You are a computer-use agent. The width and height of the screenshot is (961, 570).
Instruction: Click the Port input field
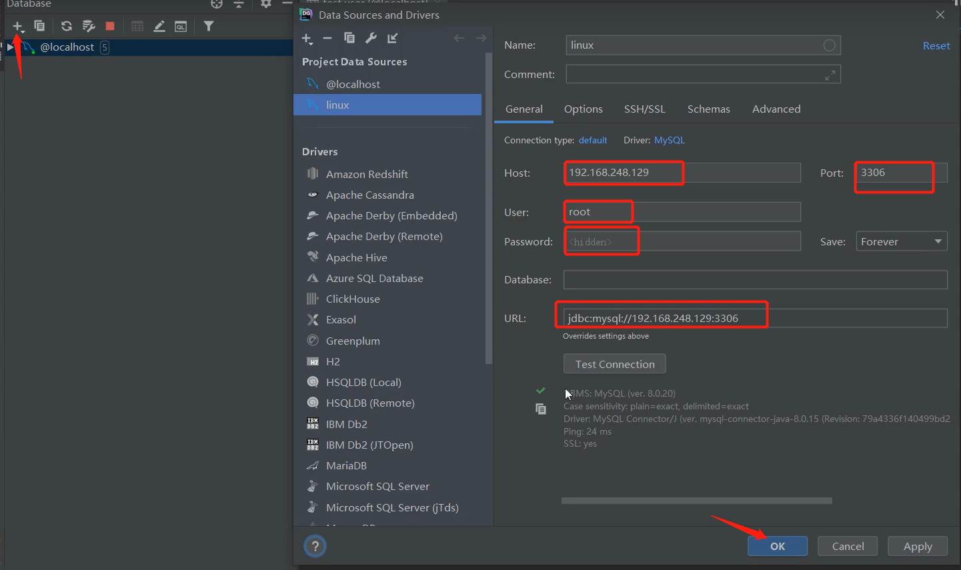tap(902, 173)
